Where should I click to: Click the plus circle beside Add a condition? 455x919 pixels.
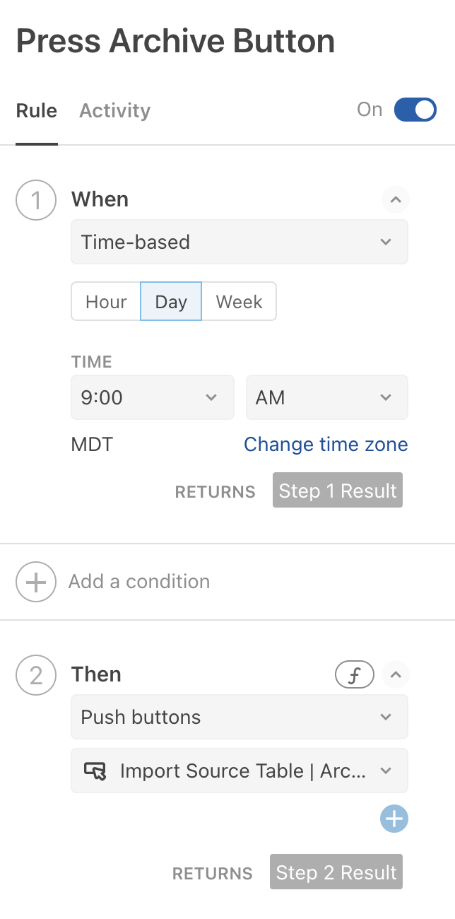pyautogui.click(x=35, y=582)
